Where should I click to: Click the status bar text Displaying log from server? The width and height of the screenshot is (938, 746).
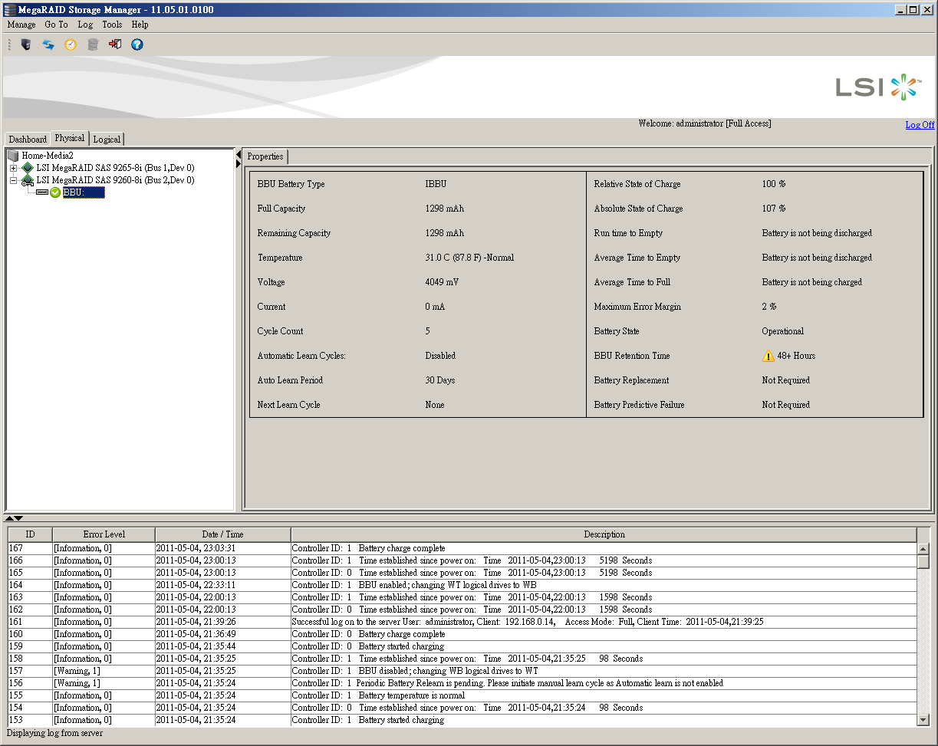click(54, 733)
